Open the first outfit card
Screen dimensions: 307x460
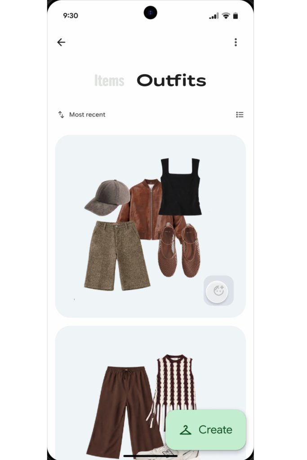coord(150,226)
